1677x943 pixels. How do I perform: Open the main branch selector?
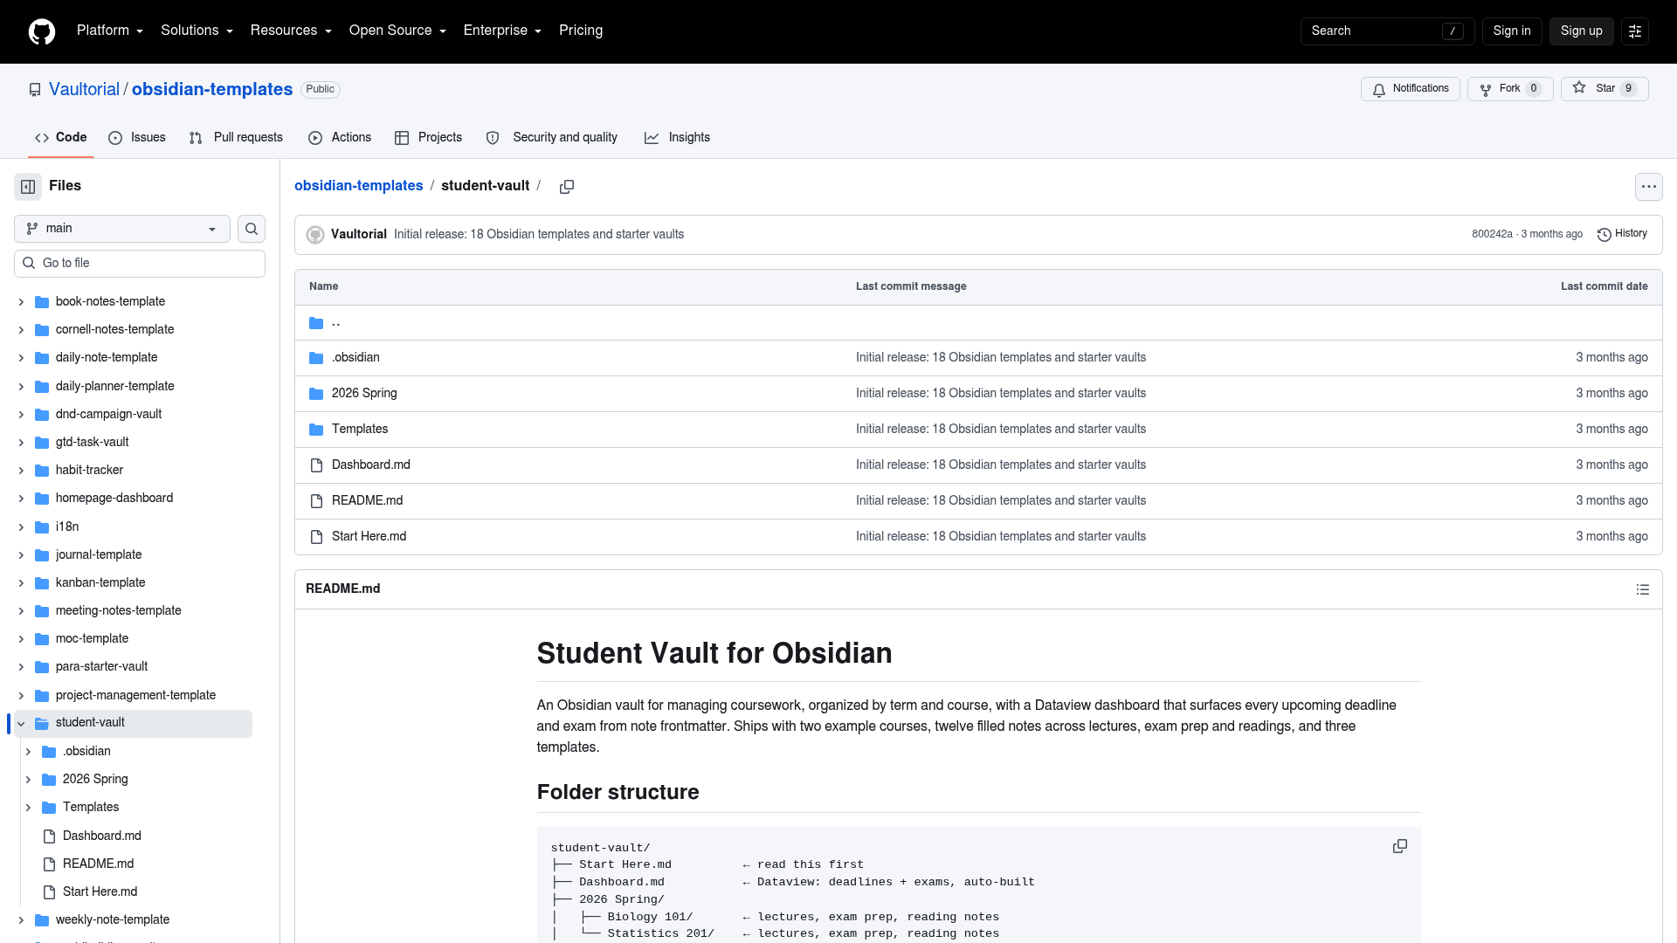pos(122,229)
